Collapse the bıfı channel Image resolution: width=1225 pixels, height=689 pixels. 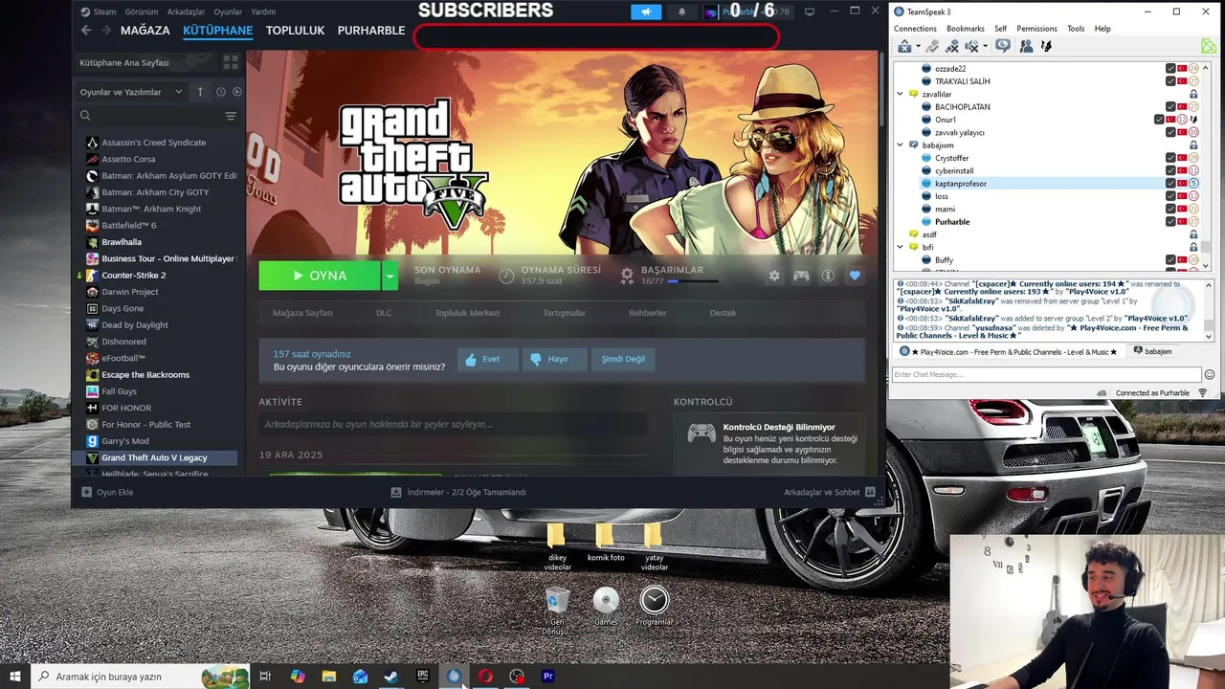coord(900,247)
